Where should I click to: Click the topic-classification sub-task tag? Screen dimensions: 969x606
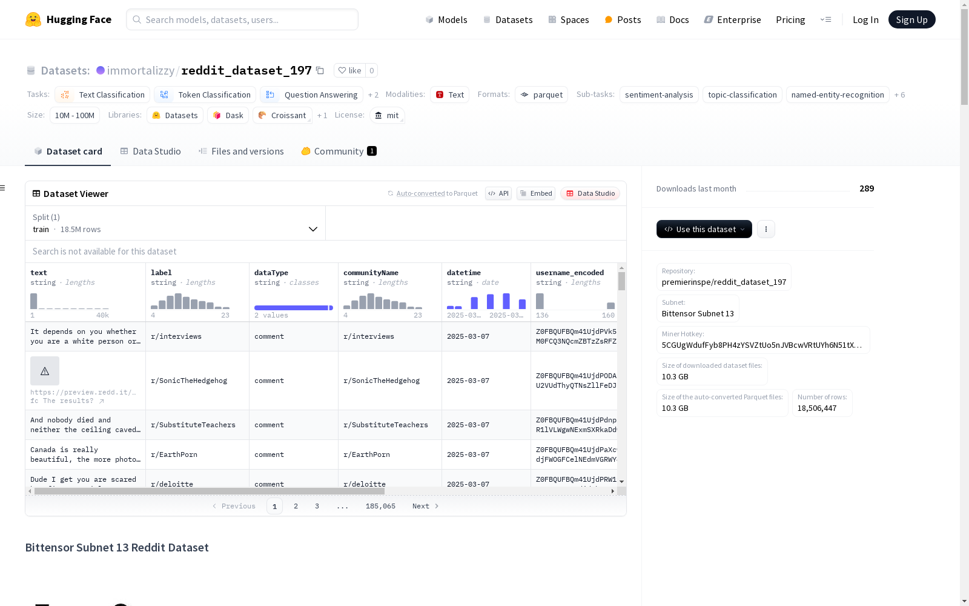click(742, 95)
